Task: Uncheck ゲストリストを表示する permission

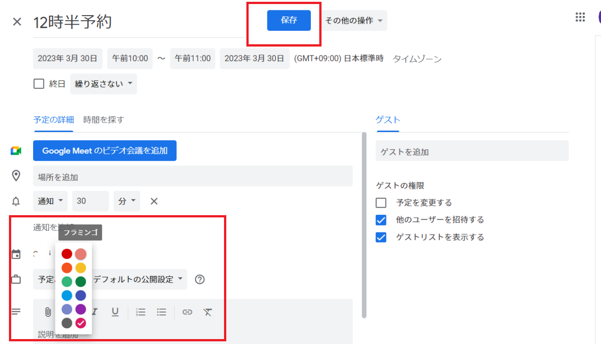Action: pos(381,238)
